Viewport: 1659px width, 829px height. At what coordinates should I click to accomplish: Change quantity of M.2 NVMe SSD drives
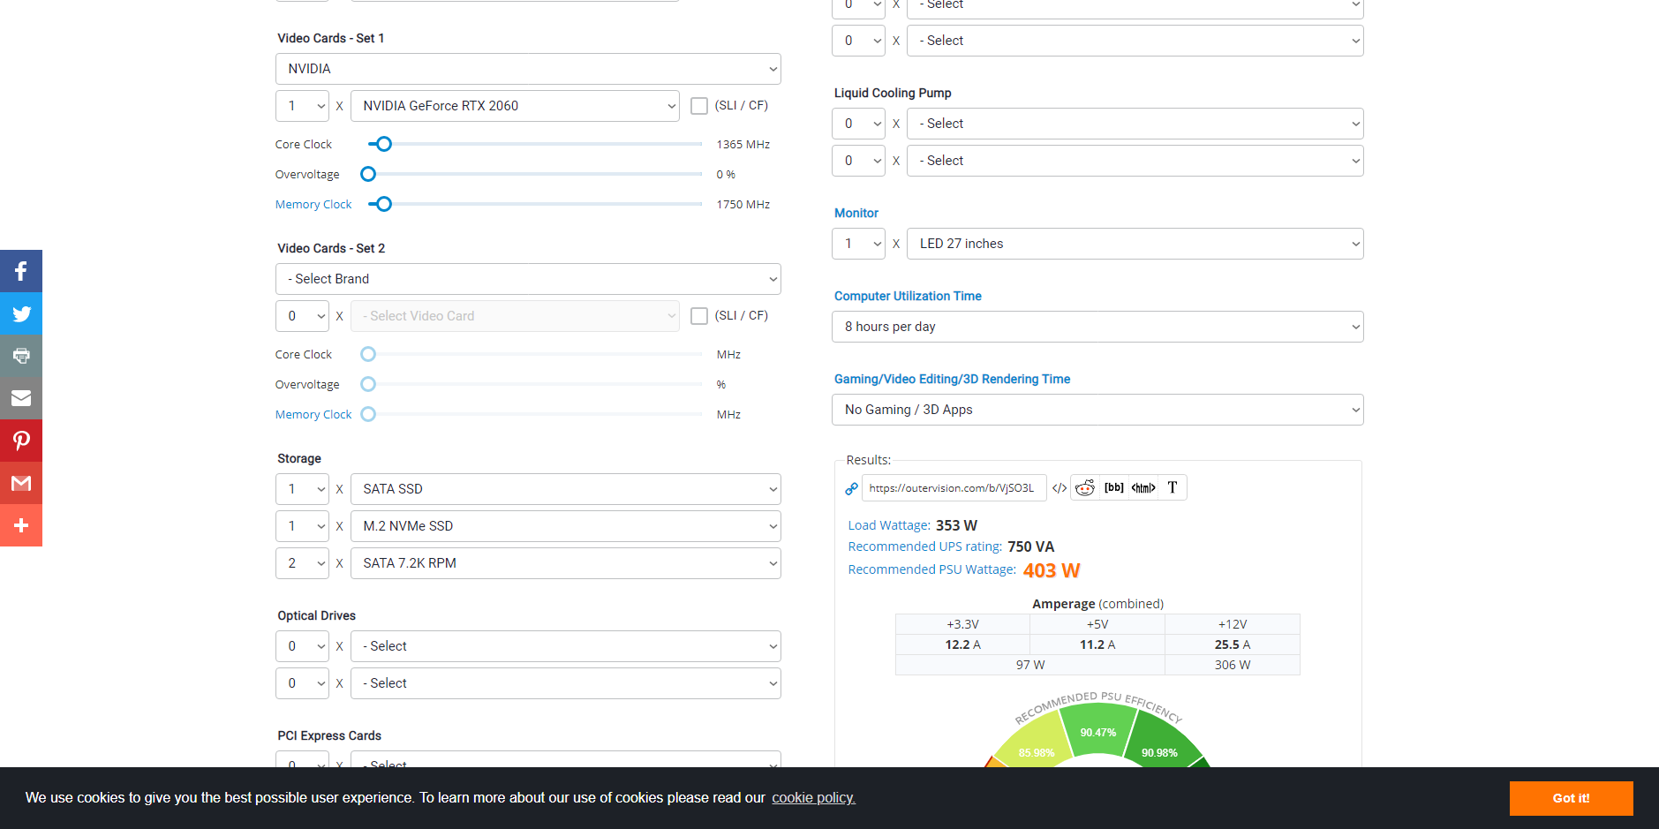[302, 526]
